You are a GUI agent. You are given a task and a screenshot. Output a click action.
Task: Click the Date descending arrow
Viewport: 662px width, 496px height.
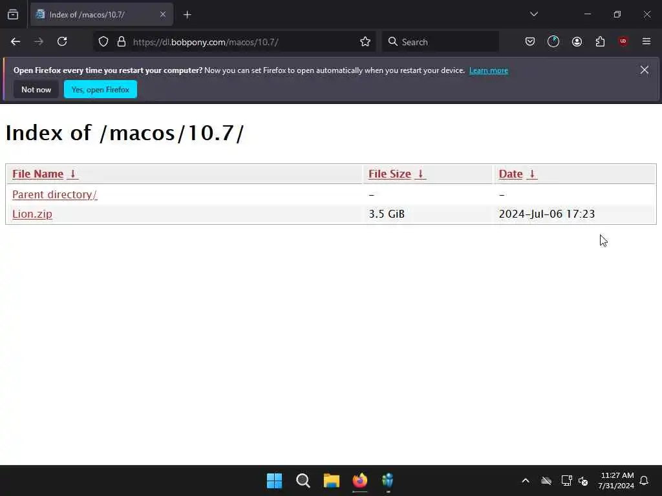point(532,174)
